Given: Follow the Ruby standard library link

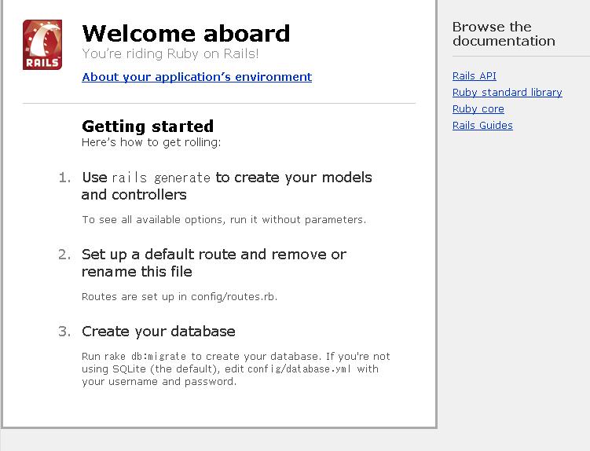Looking at the screenshot, I should pos(508,92).
